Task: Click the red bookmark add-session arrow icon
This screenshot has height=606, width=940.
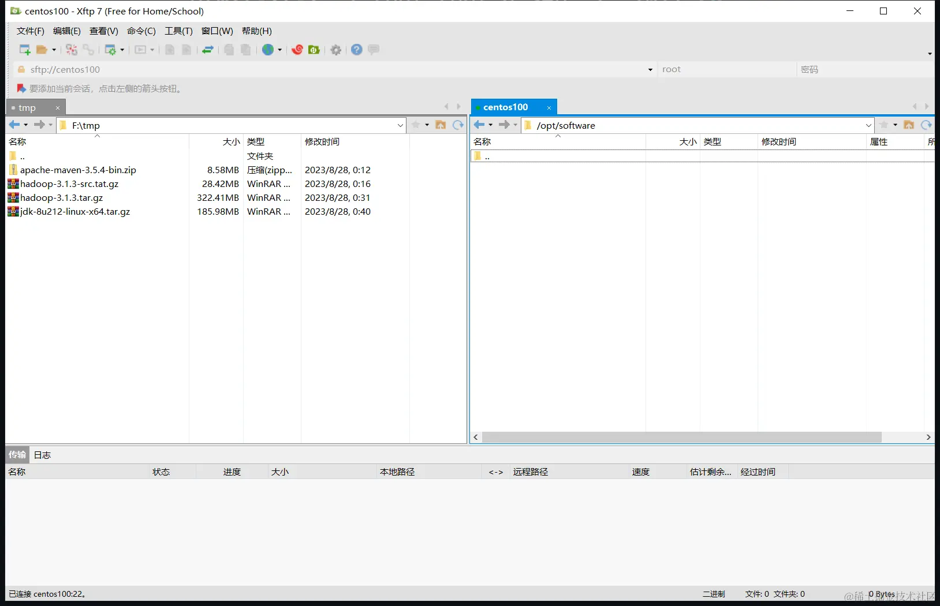Action: 21,88
